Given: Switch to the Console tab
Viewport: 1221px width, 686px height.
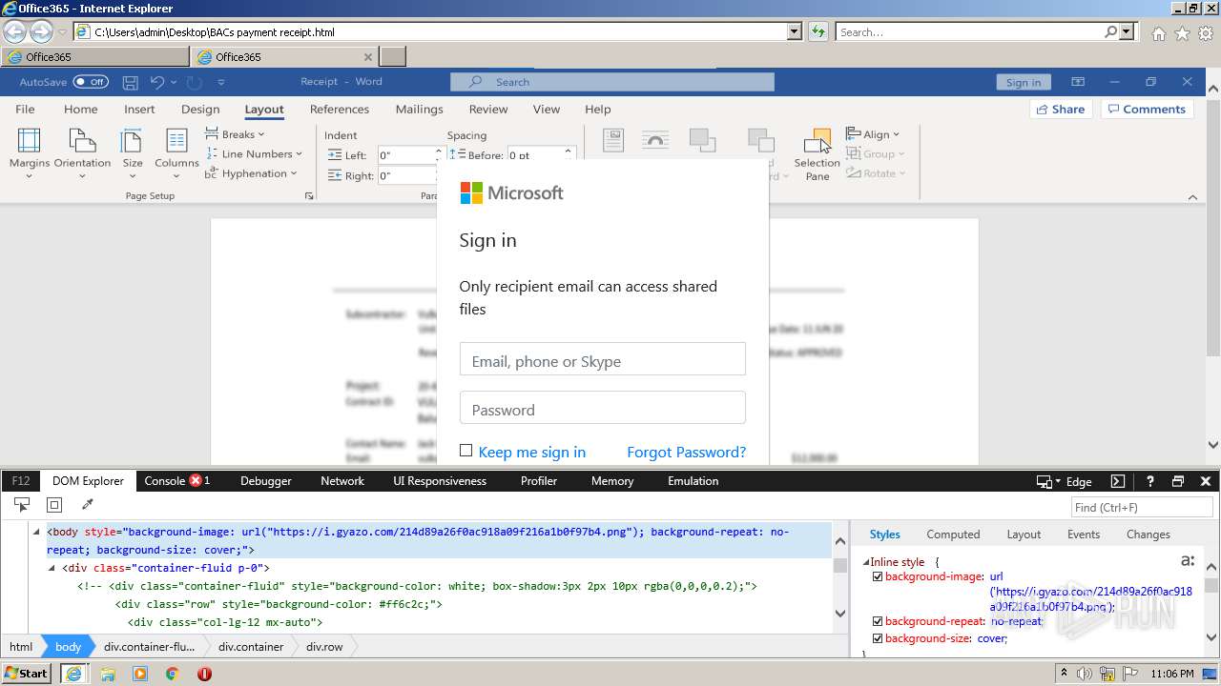Looking at the screenshot, I should pos(177,481).
